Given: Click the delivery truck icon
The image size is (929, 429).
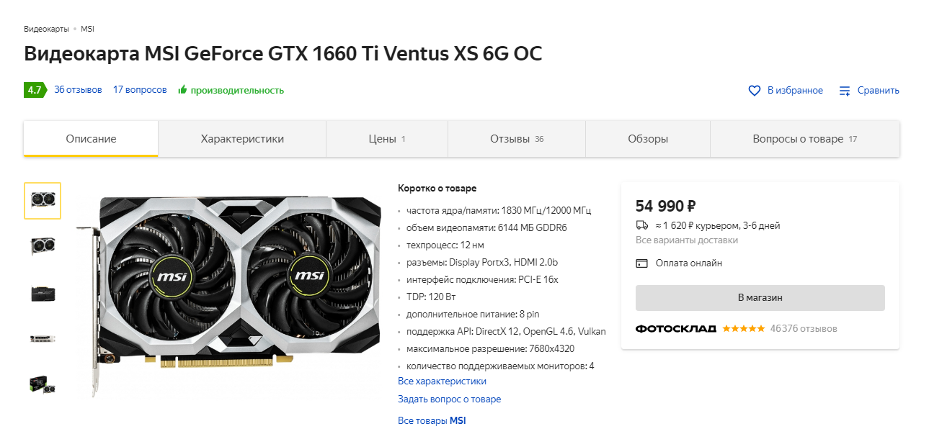Looking at the screenshot, I should tap(642, 225).
